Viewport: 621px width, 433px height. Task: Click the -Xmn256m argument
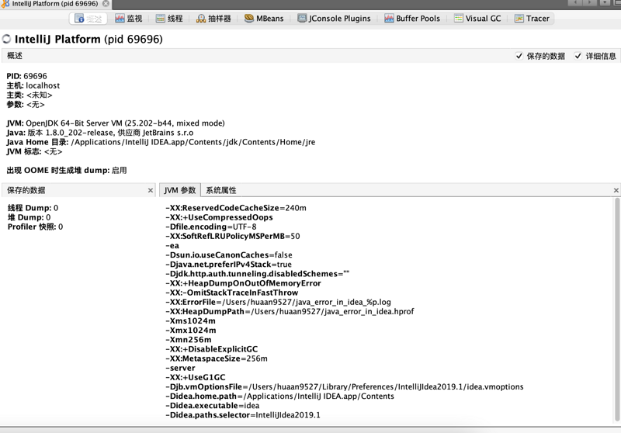pos(189,340)
